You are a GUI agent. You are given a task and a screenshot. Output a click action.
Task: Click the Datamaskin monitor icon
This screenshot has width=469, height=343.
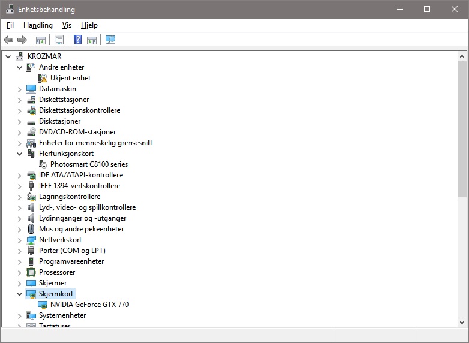(31, 89)
